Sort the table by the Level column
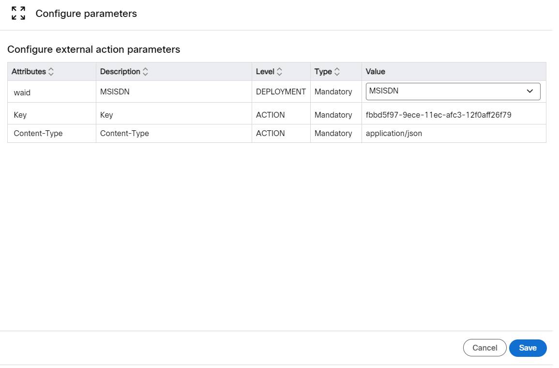559x368 pixels. [279, 71]
